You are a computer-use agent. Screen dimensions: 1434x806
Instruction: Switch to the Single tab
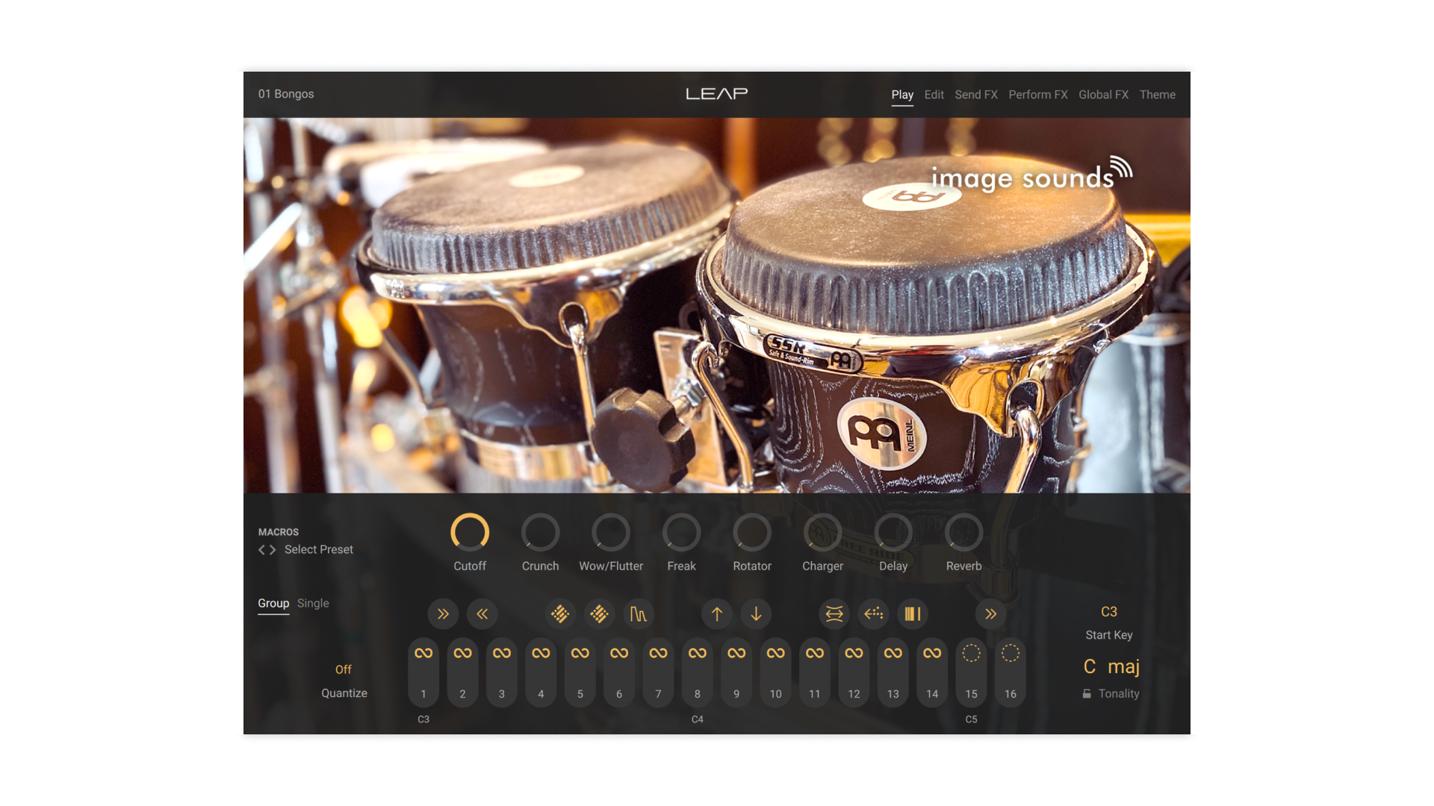tap(313, 603)
